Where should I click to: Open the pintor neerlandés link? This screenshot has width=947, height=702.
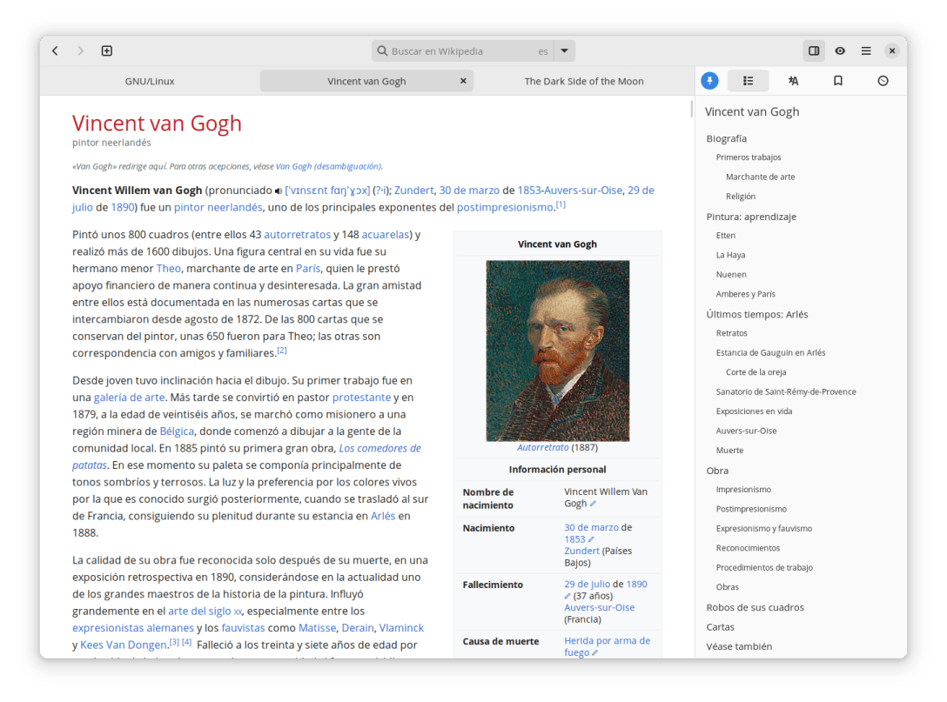pyautogui.click(x=218, y=207)
